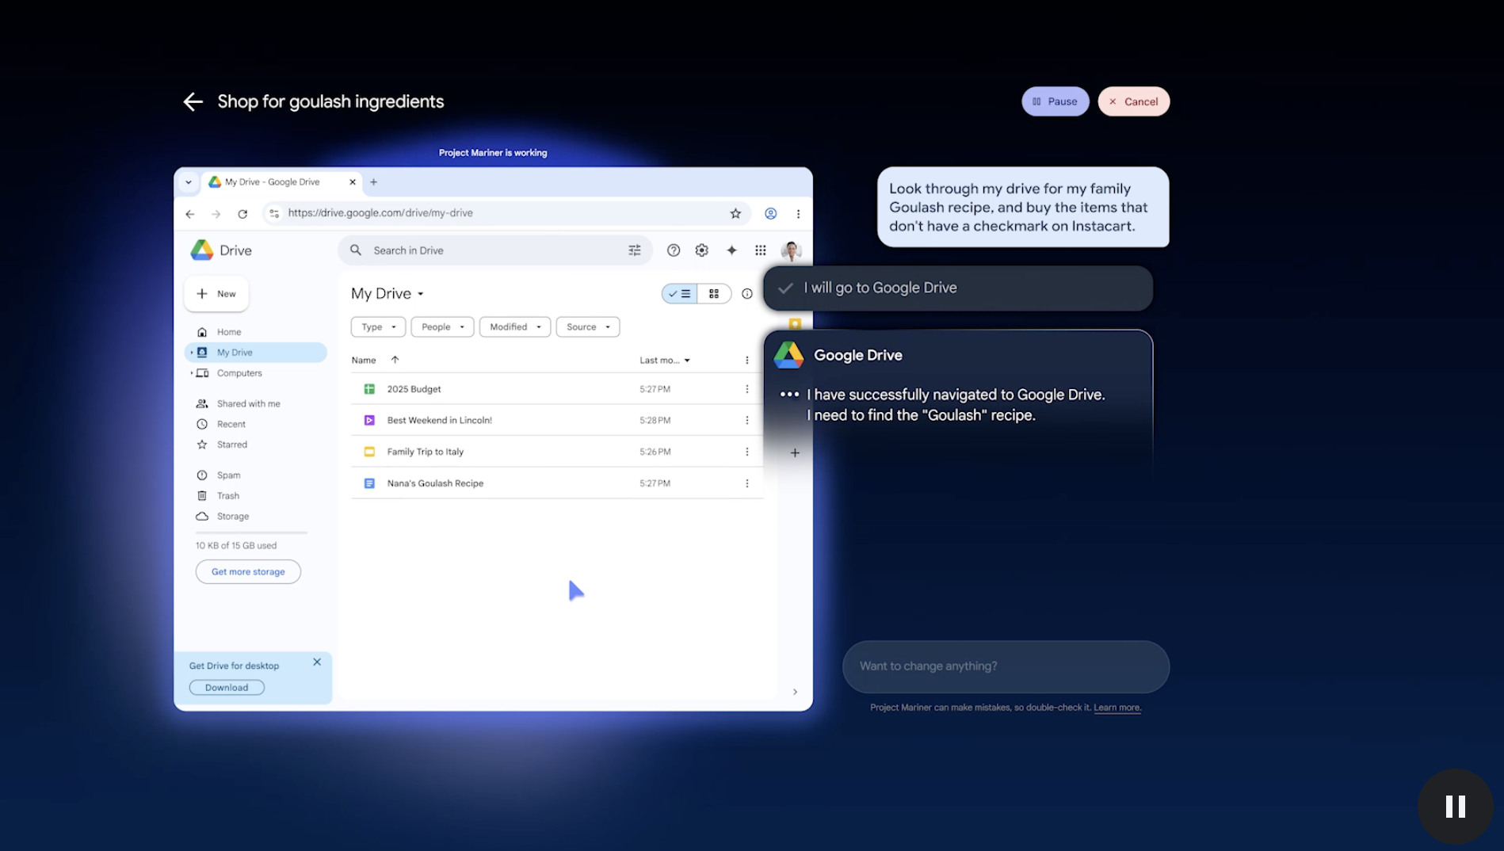The image size is (1504, 851).
Task: Click the Search in Drive field
Action: click(x=495, y=250)
